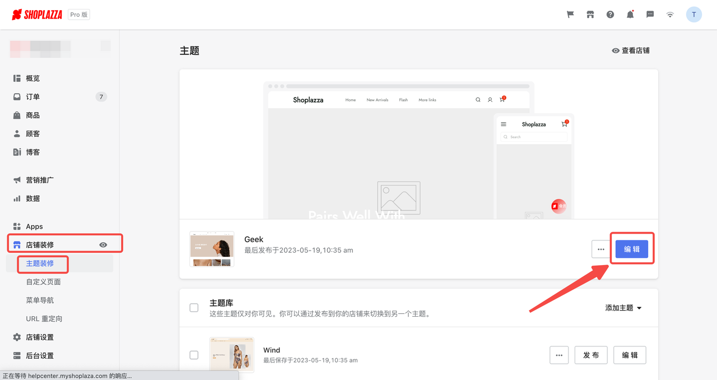Image resolution: width=717 pixels, height=380 pixels.
Task: Click the Wind theme thumbnail
Action: tap(231, 355)
